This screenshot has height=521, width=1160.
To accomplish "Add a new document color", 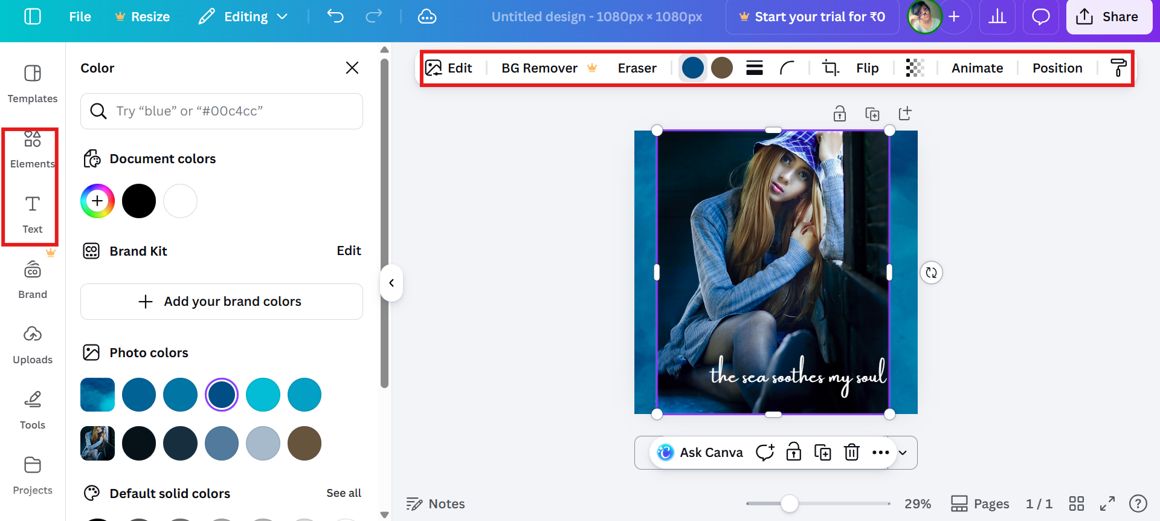I will click(97, 201).
